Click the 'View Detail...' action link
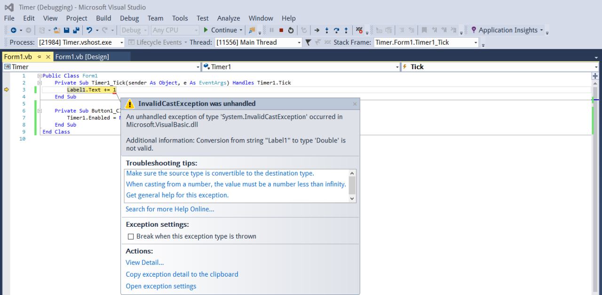 coord(145,263)
